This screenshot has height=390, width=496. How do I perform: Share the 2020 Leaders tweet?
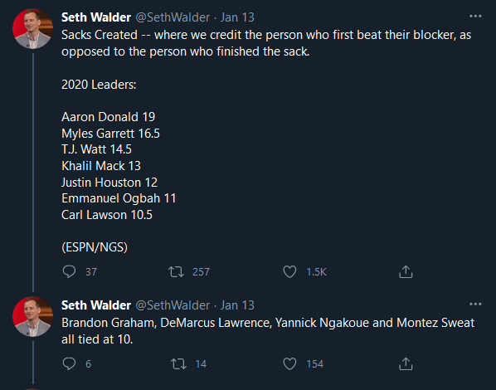(x=406, y=271)
